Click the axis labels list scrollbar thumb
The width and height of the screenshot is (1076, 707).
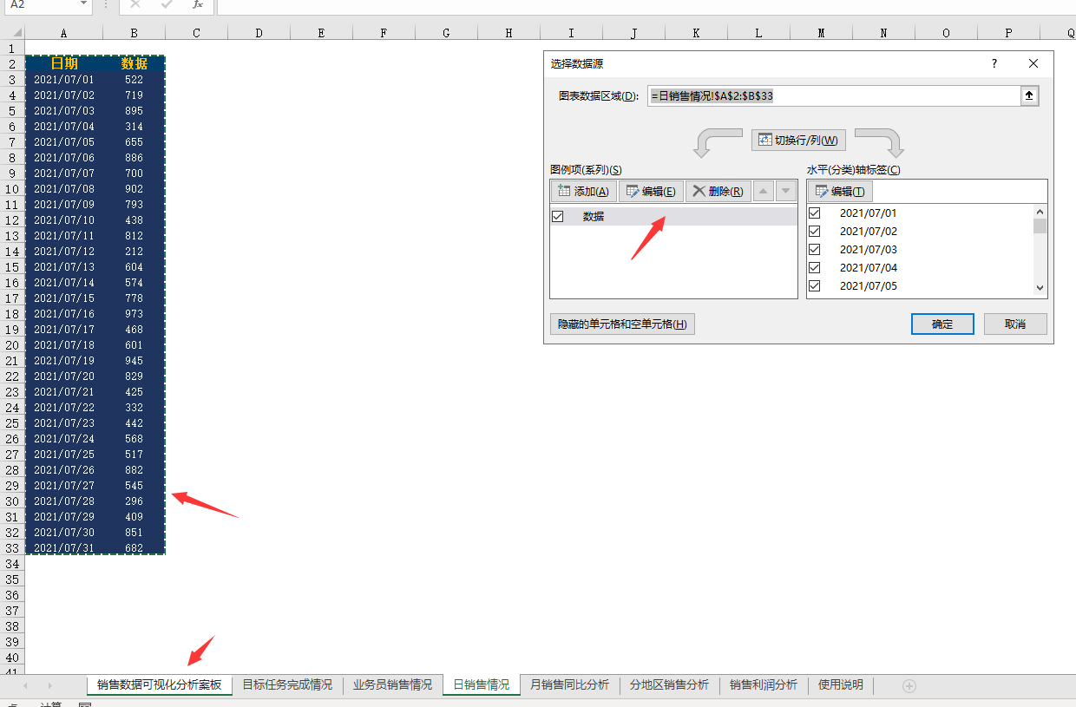(x=1040, y=226)
